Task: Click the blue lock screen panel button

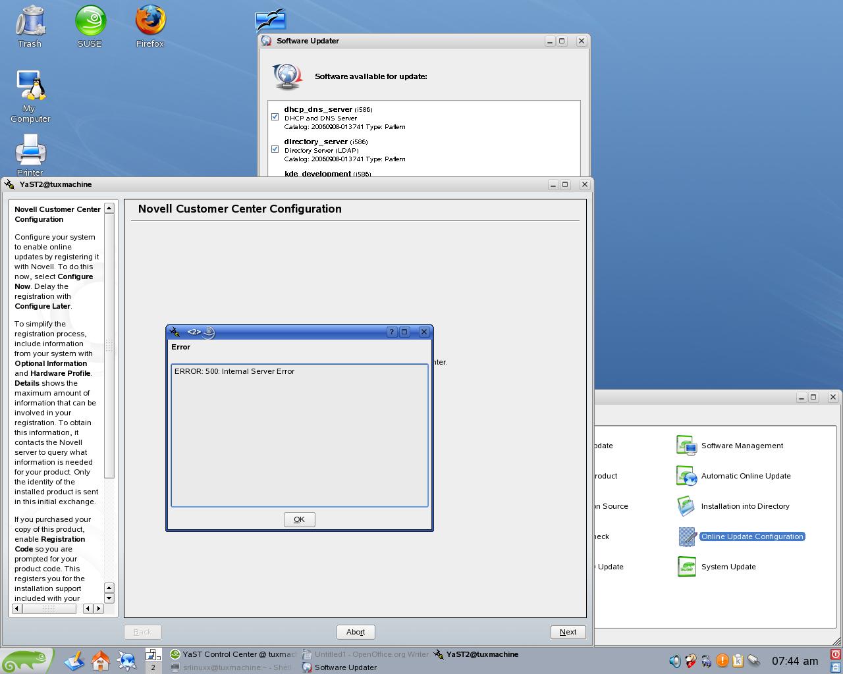Action: point(836,667)
